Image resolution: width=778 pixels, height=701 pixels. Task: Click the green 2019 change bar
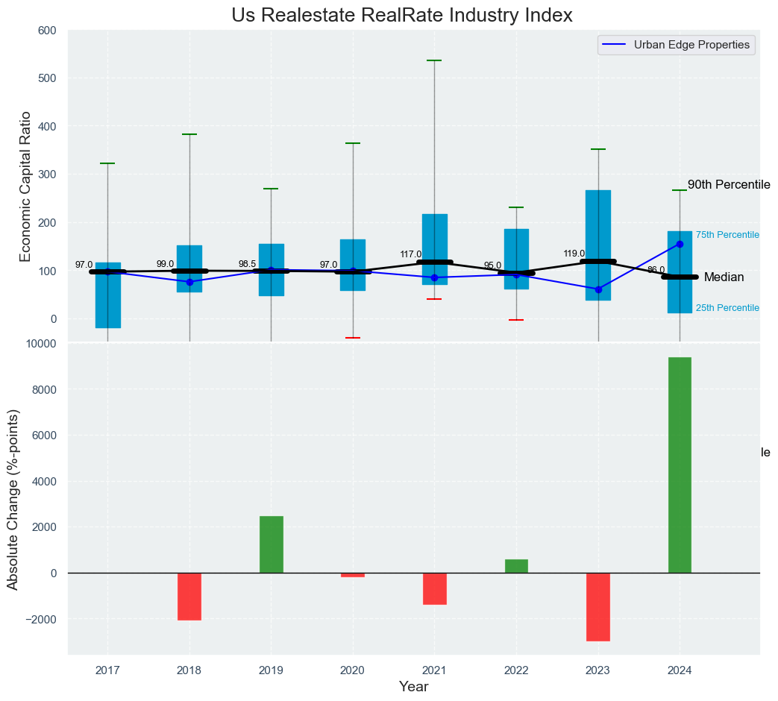pos(272,544)
